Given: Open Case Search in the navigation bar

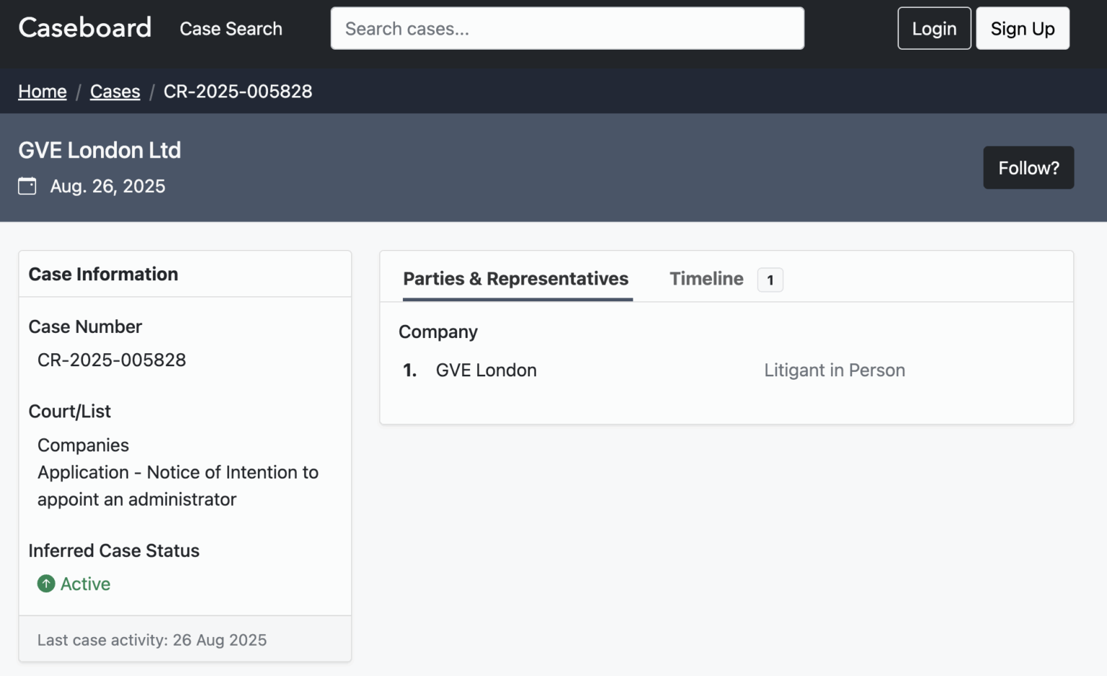Looking at the screenshot, I should 231,29.
